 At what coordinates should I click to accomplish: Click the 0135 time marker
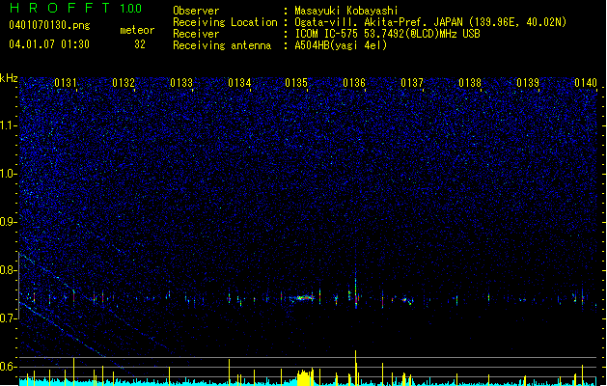point(296,83)
